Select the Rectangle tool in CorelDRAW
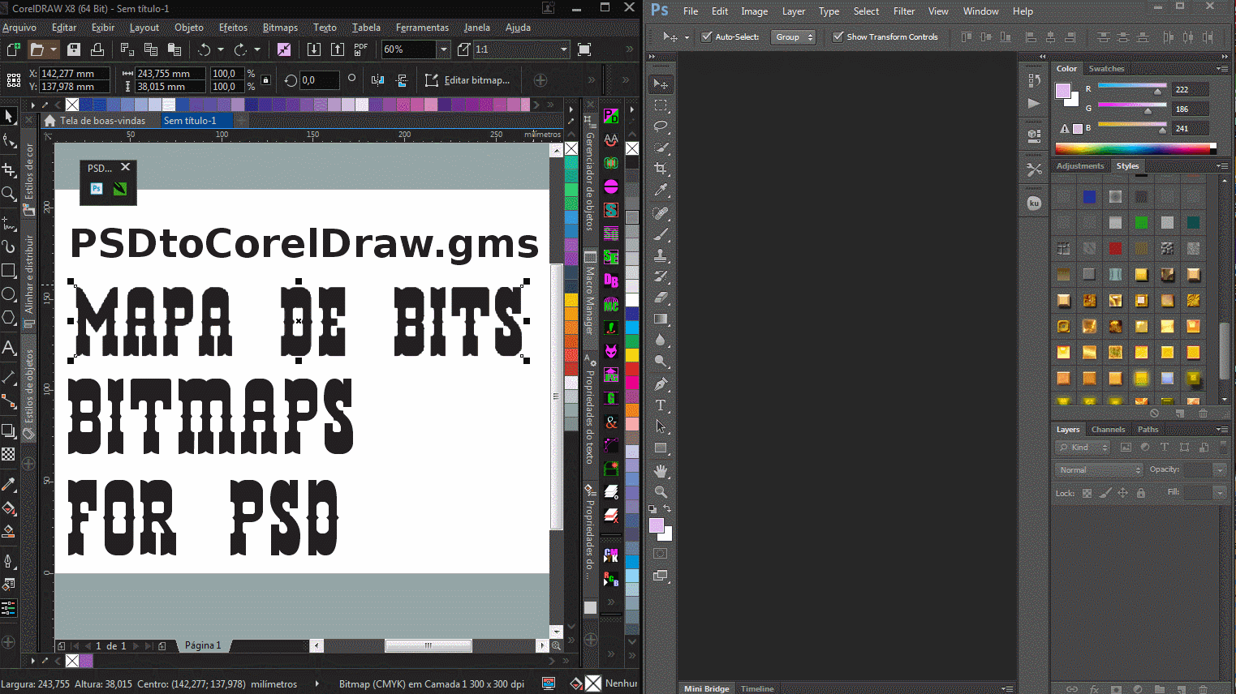 point(9,270)
